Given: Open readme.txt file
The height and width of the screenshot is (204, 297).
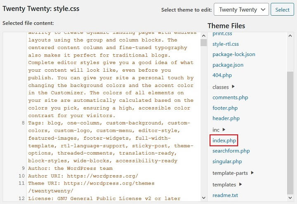Looking at the screenshot, I should [225, 195].
